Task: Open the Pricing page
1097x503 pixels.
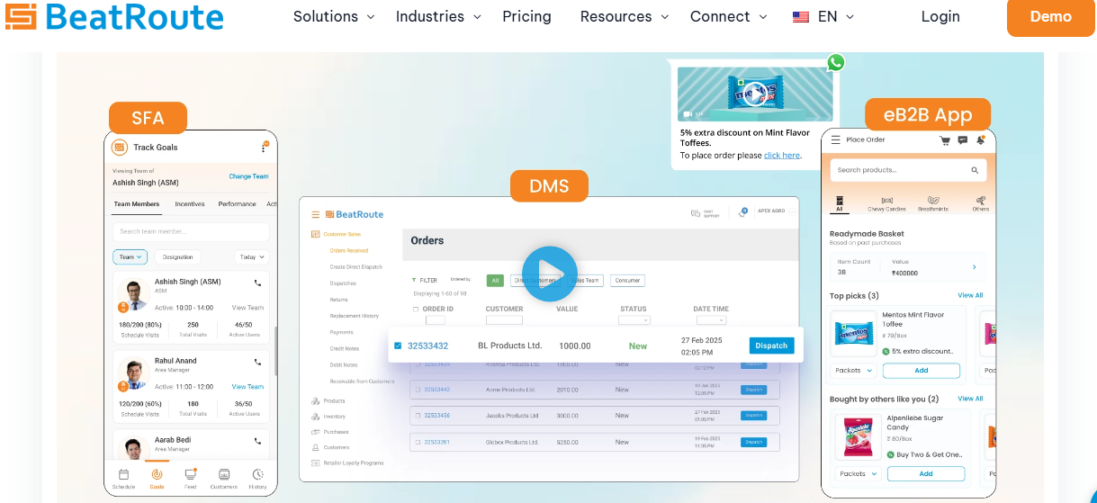Action: point(526,16)
